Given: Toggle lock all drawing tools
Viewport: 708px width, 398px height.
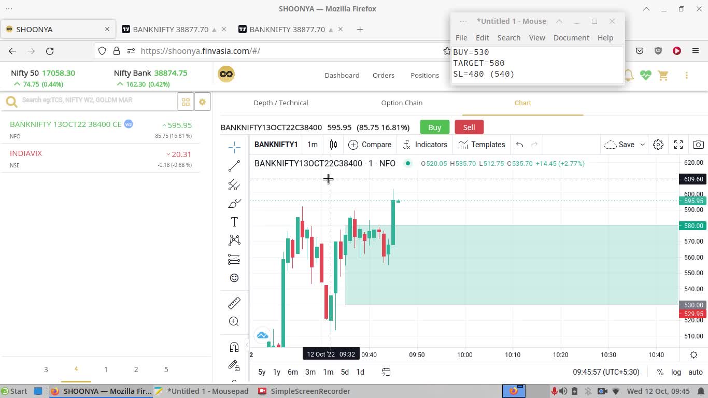Looking at the screenshot, I should (x=234, y=365).
